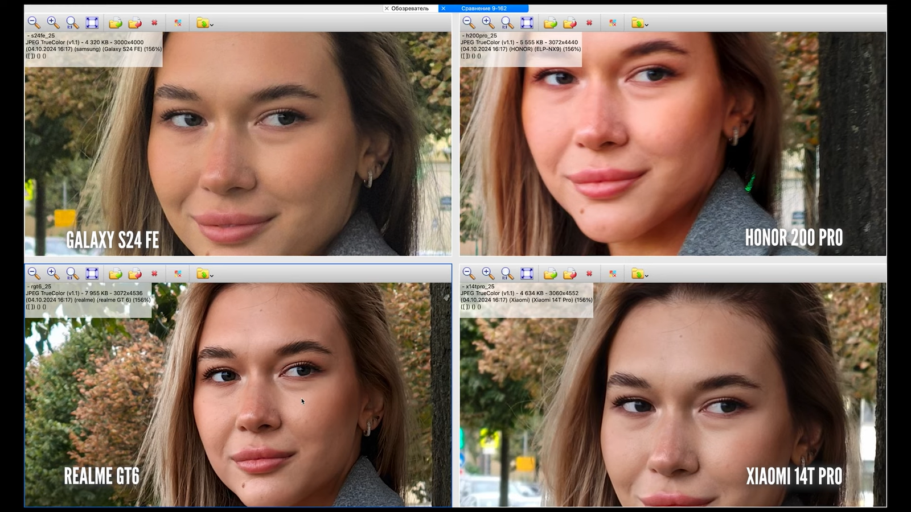Zoom in on the x14tpro_25 panel
This screenshot has height=512, width=911.
click(488, 274)
